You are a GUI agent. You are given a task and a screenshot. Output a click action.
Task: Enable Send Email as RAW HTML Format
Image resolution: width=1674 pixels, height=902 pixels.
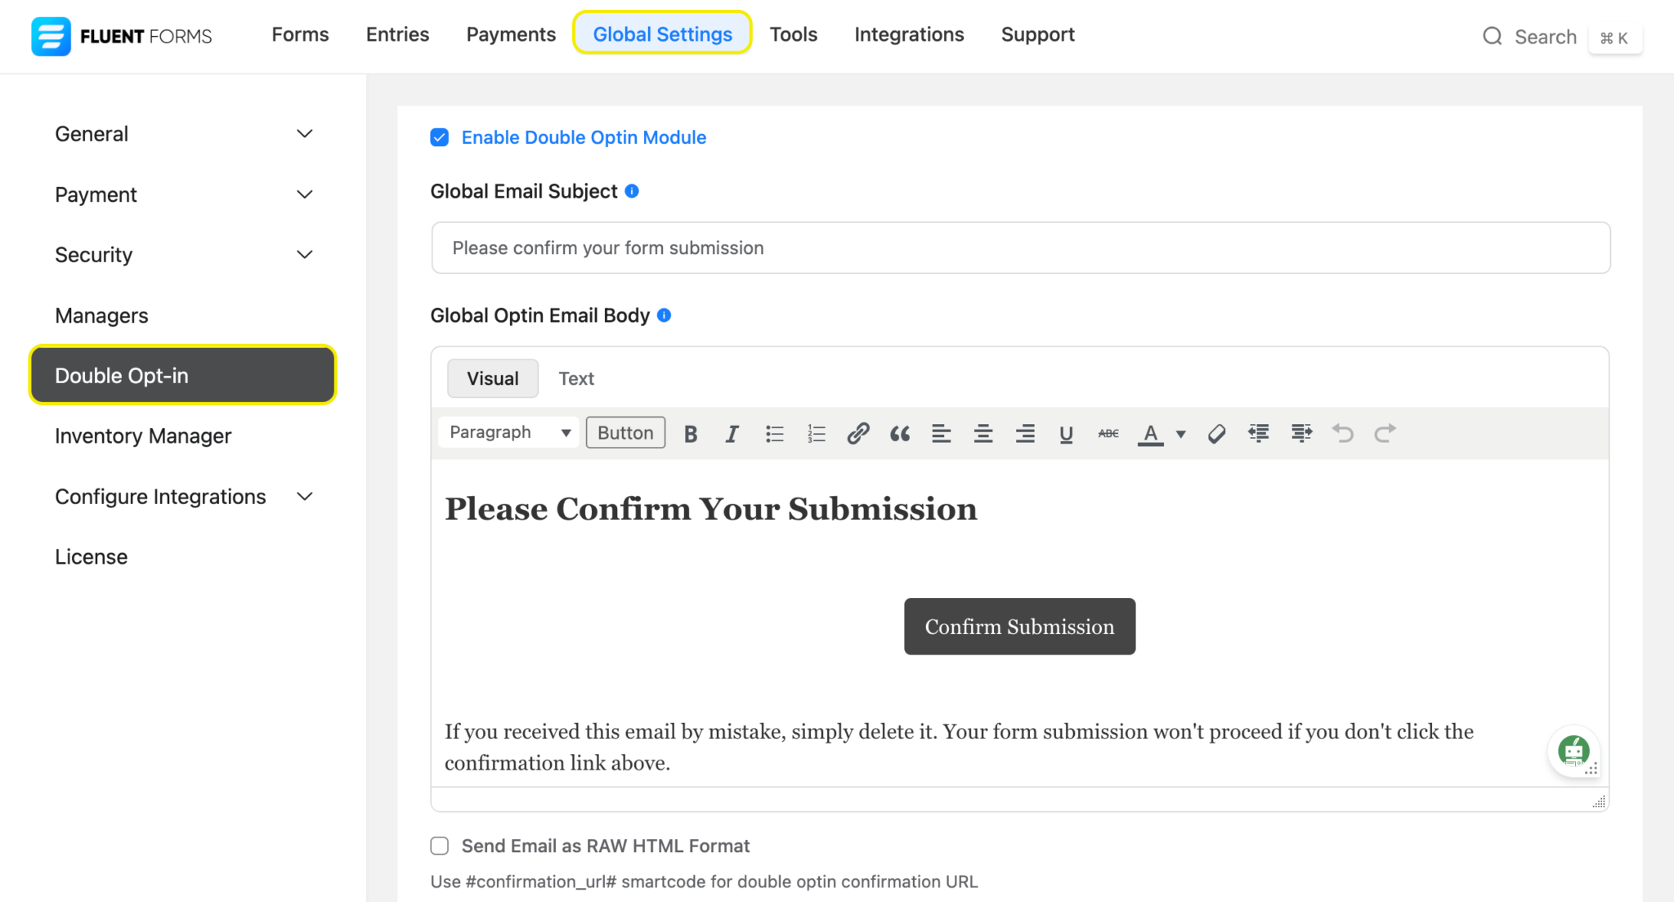click(440, 846)
